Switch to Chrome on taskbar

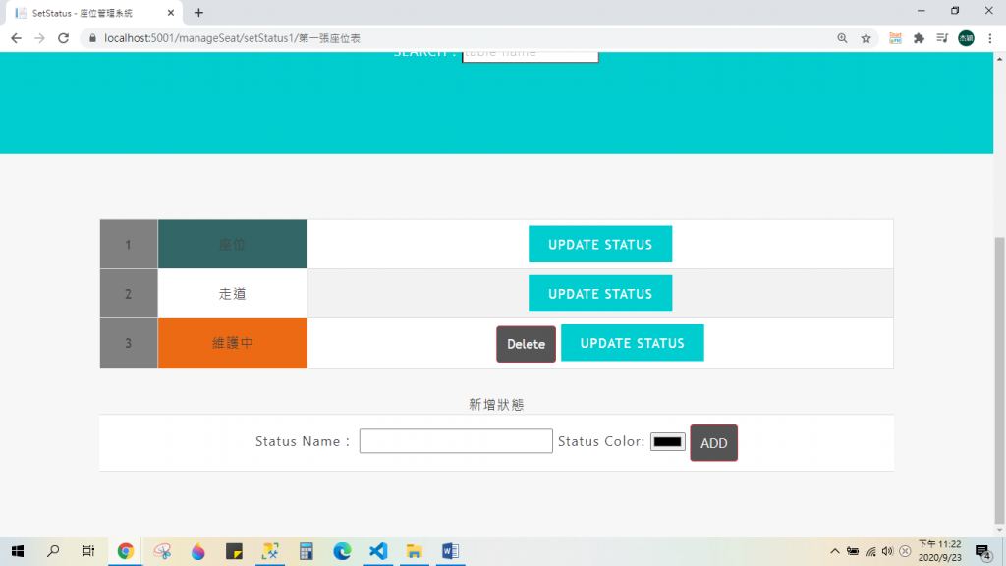(125, 551)
